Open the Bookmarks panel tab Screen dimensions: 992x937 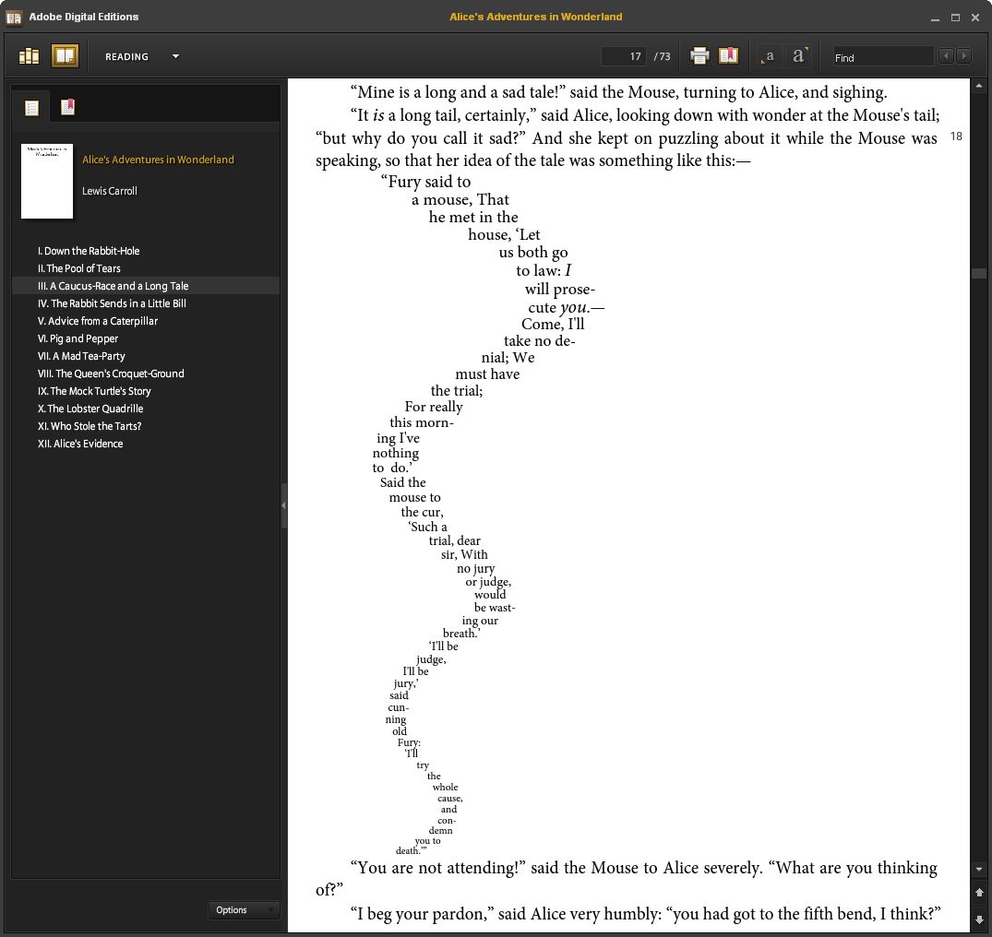click(67, 108)
